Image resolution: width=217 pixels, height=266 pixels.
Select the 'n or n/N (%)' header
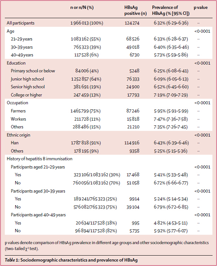pyautogui.click(x=82, y=7)
